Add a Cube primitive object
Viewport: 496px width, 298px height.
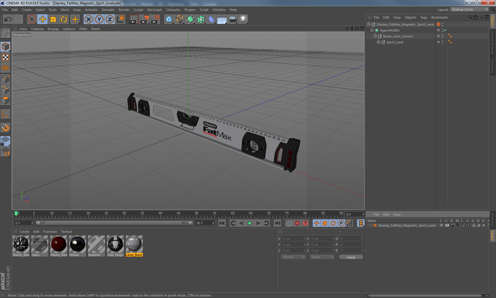click(169, 19)
